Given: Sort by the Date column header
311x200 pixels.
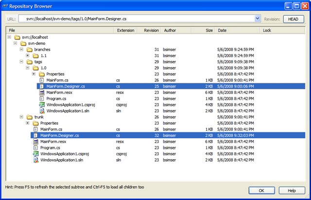Looking at the screenshot, I should coord(238,30).
